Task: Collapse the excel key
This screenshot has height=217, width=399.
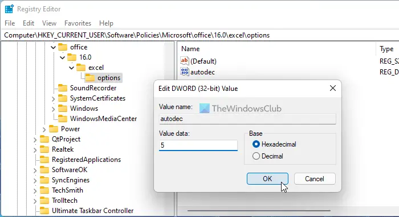Action: pyautogui.click(x=71, y=68)
